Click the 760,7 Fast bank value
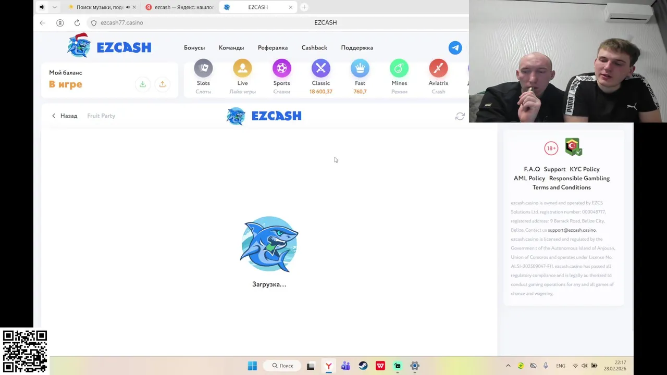 click(360, 92)
